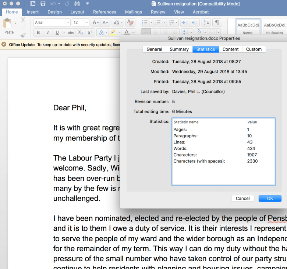Open the References ribbon tab

click(104, 12)
